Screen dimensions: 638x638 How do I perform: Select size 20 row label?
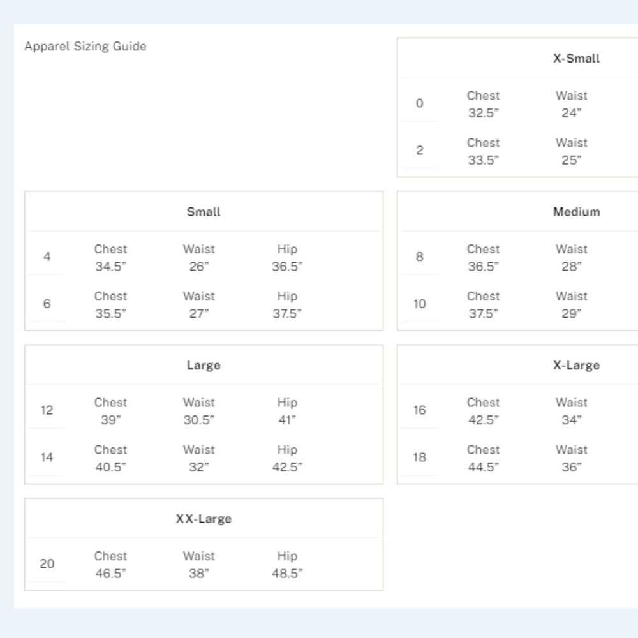point(47,563)
